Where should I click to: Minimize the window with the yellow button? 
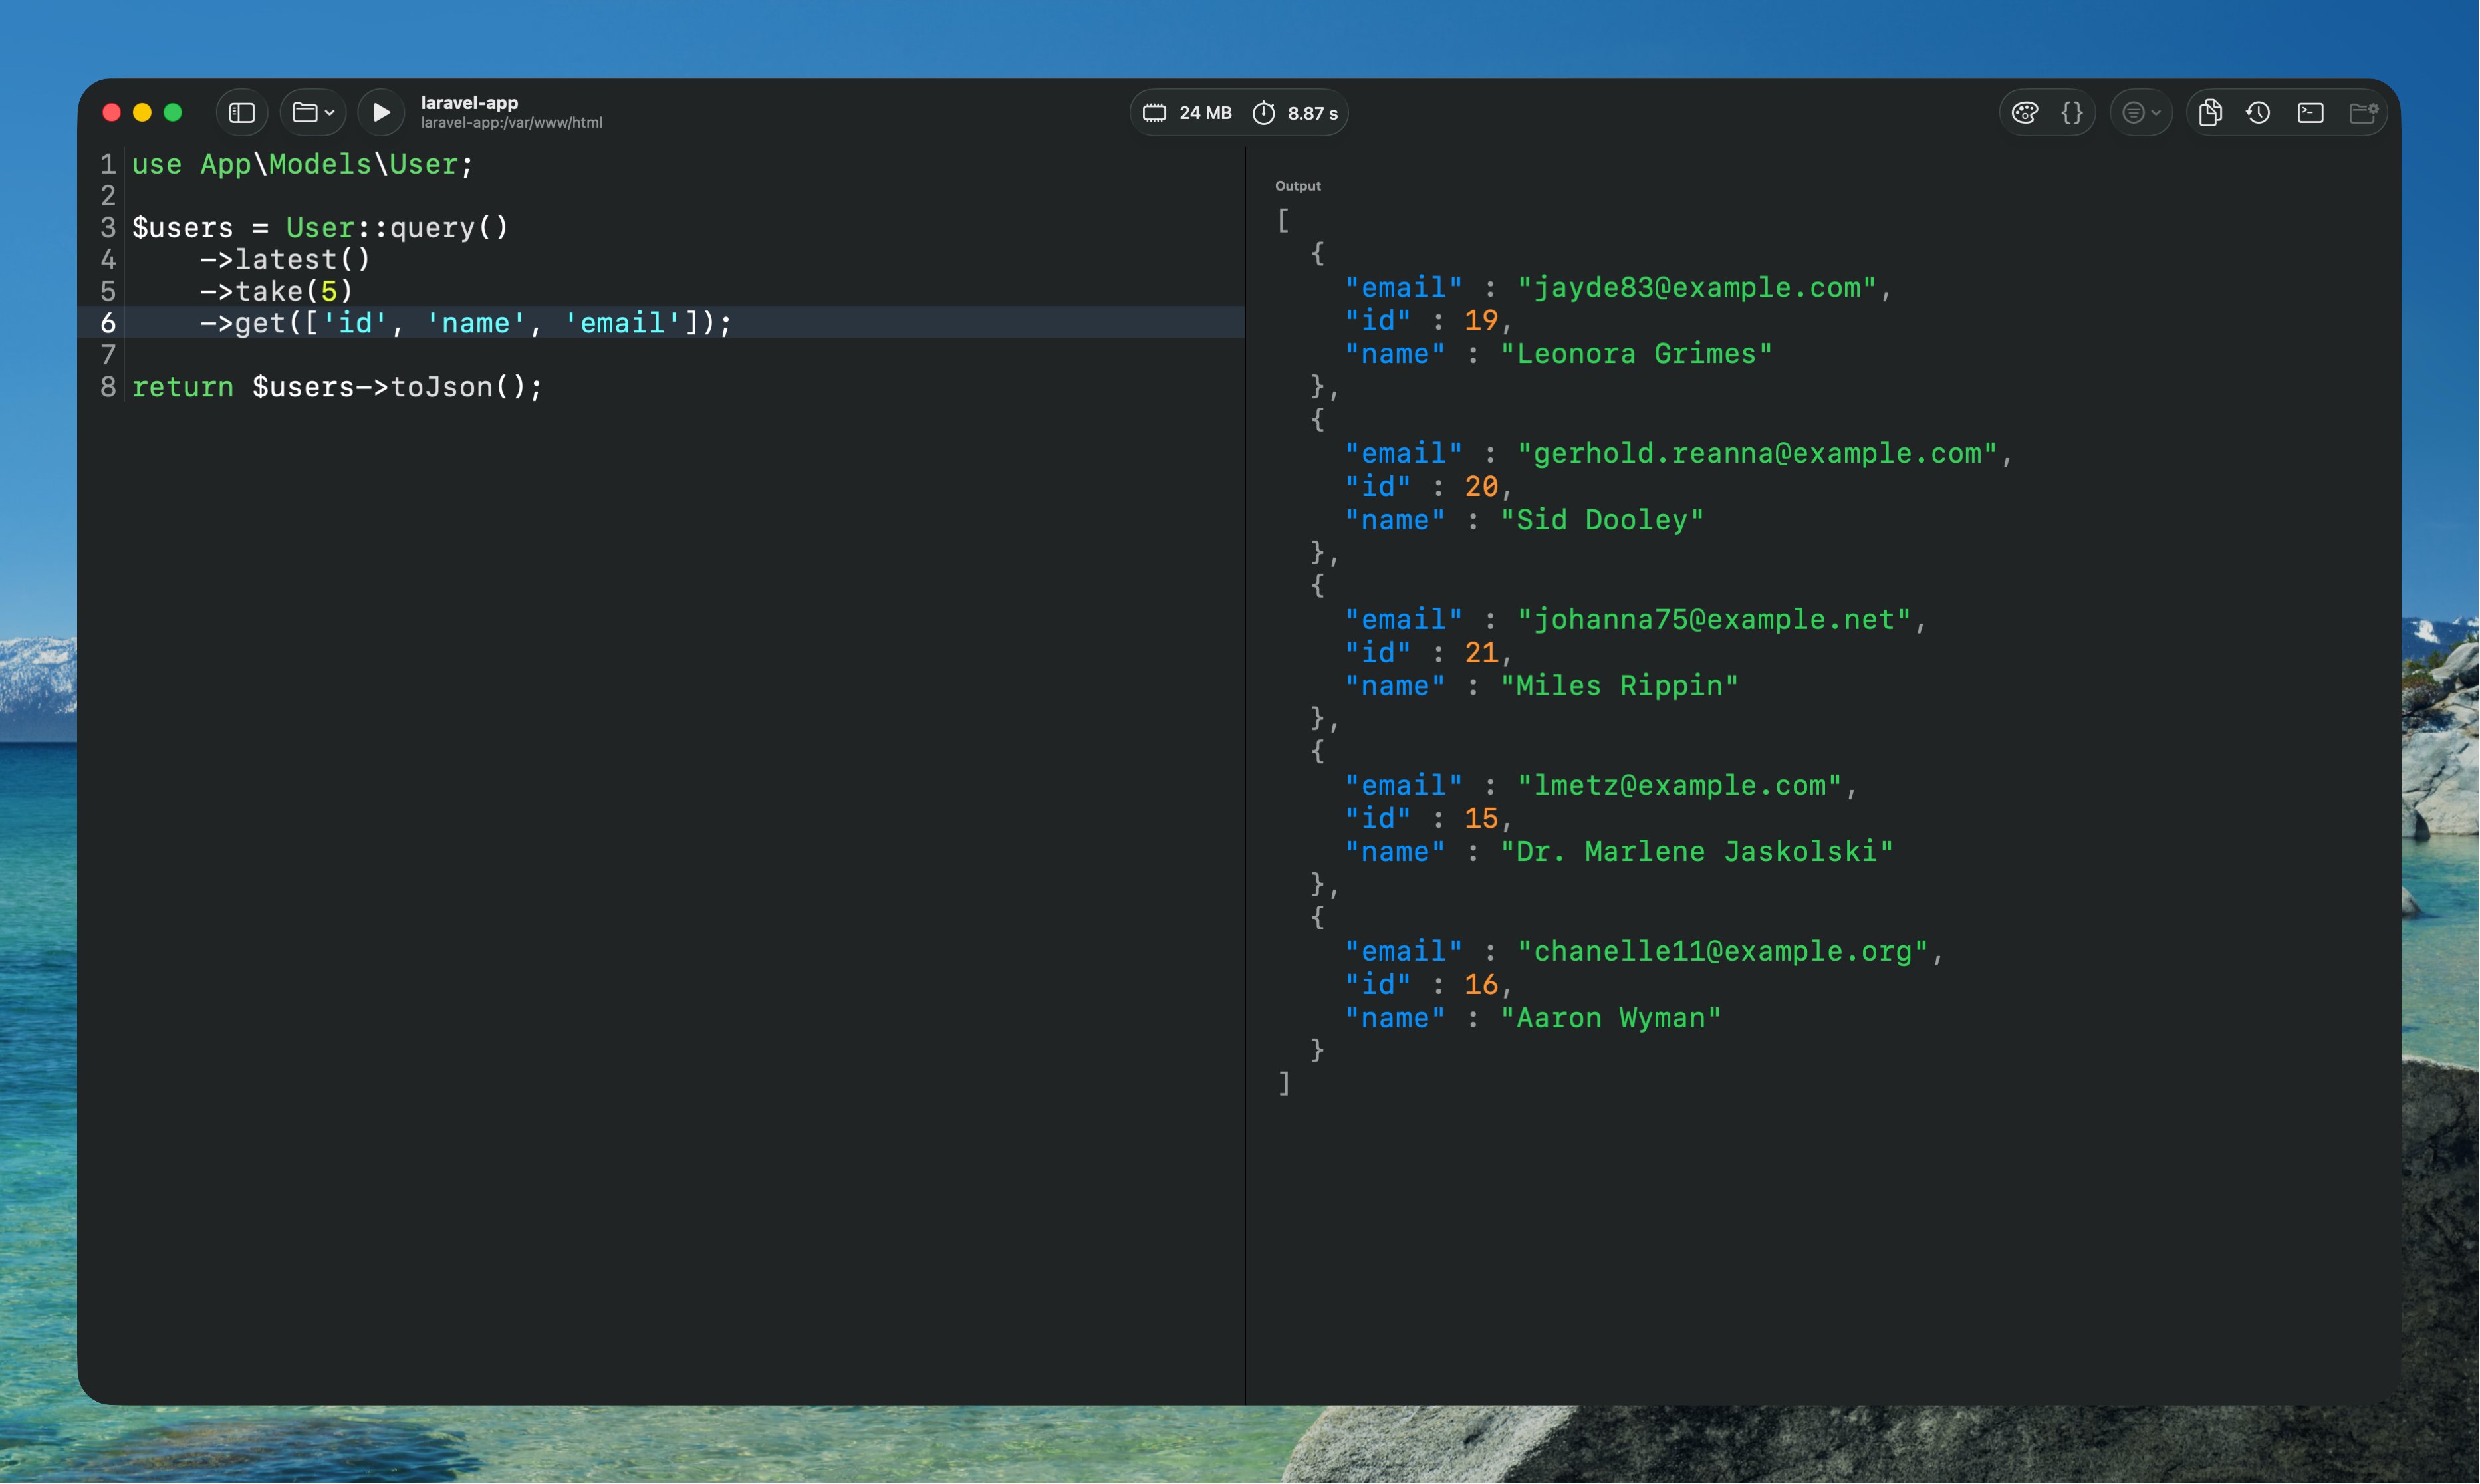(x=142, y=113)
